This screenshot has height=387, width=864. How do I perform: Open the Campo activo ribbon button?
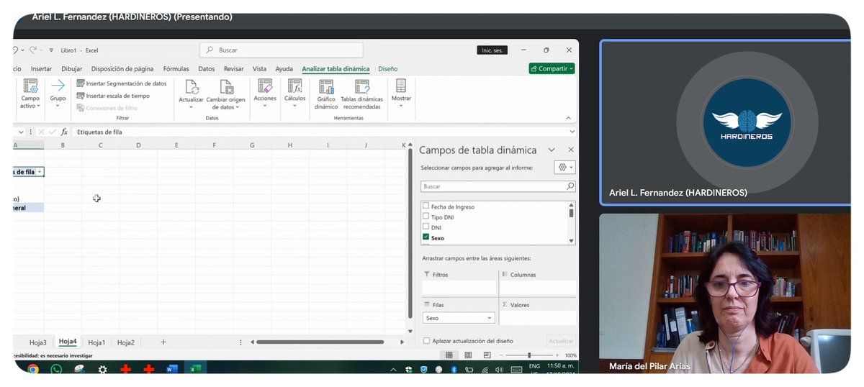(x=30, y=94)
